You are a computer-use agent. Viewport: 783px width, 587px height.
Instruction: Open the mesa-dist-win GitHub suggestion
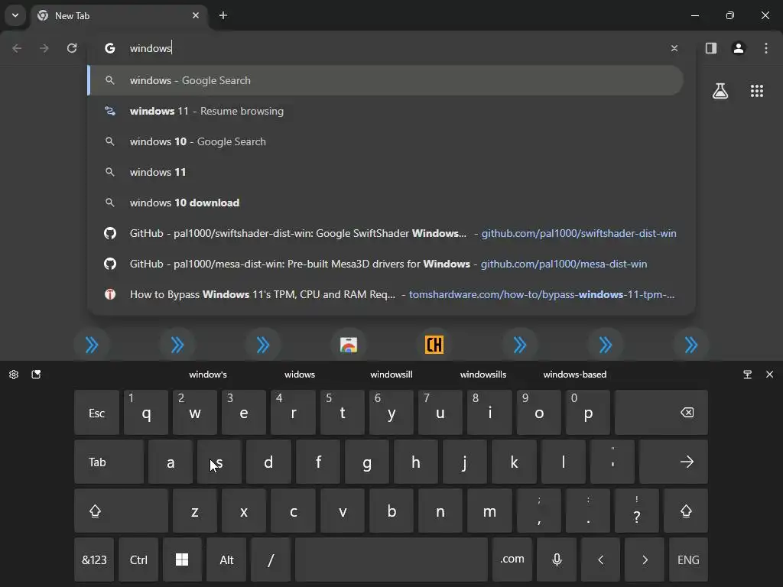385,264
